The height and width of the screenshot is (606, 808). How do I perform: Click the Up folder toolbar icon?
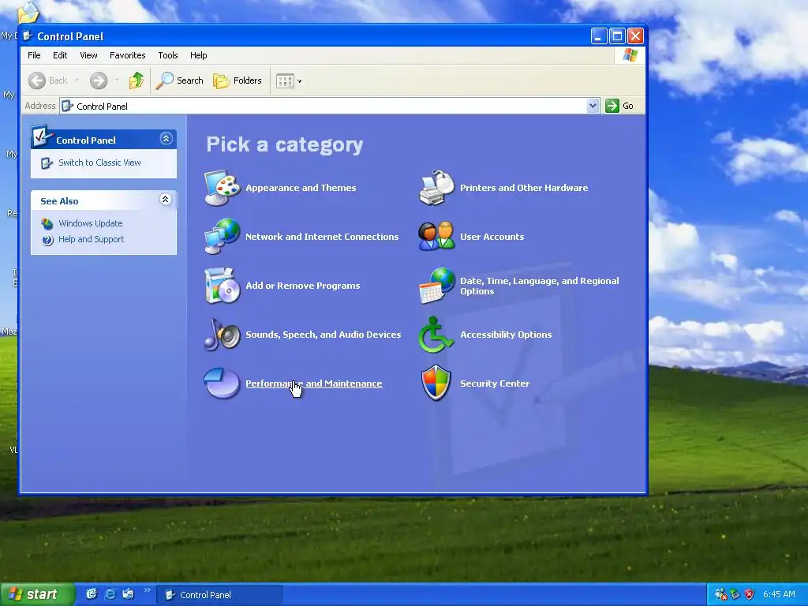[136, 80]
